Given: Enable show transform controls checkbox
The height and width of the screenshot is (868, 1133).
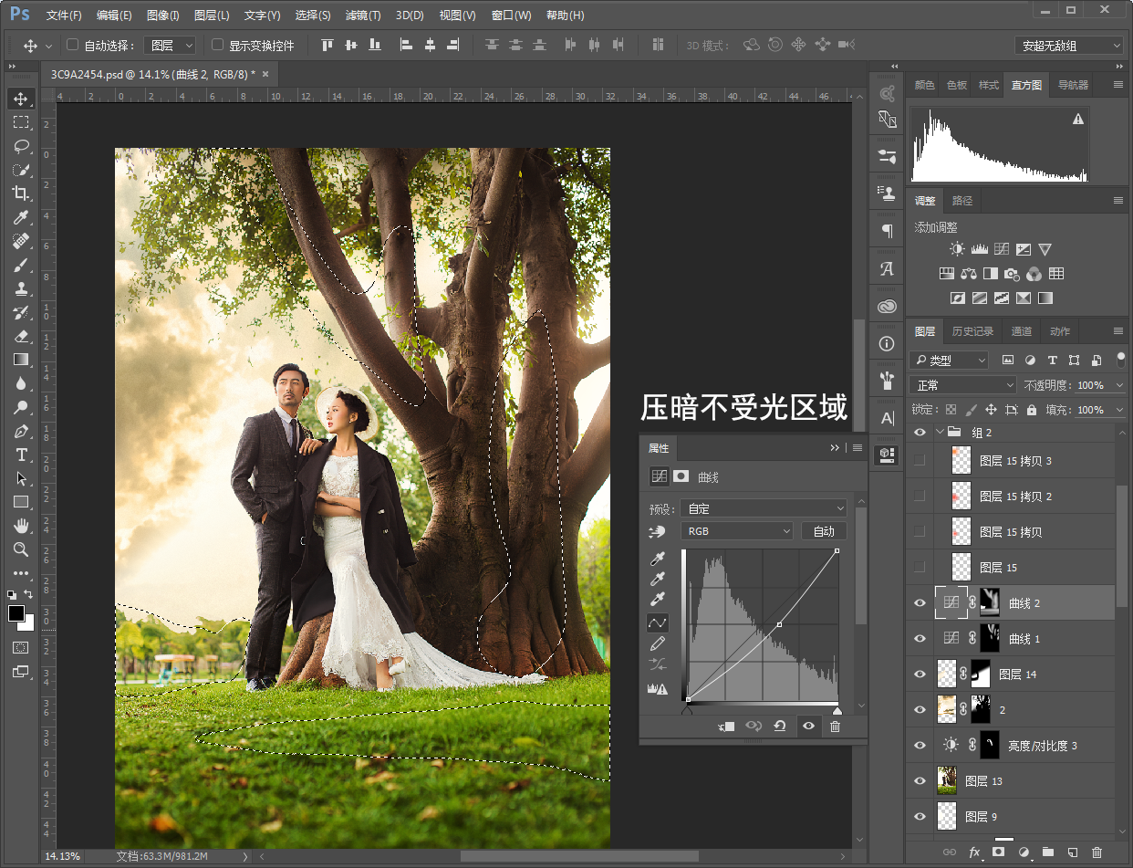Looking at the screenshot, I should (x=217, y=45).
